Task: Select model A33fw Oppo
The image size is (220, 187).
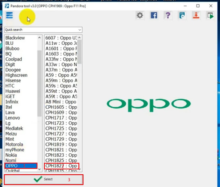Action: tap(61, 59)
